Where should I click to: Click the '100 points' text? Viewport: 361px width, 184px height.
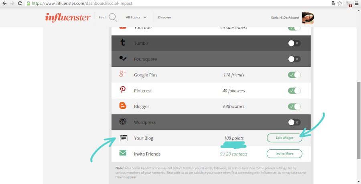(234, 138)
